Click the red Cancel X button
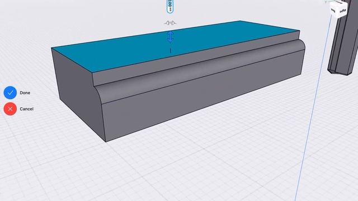 10,109
